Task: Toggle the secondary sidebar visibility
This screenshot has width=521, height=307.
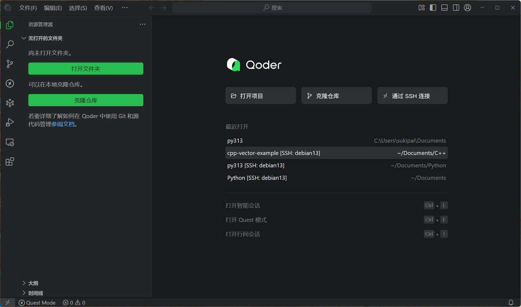Action: click(456, 8)
